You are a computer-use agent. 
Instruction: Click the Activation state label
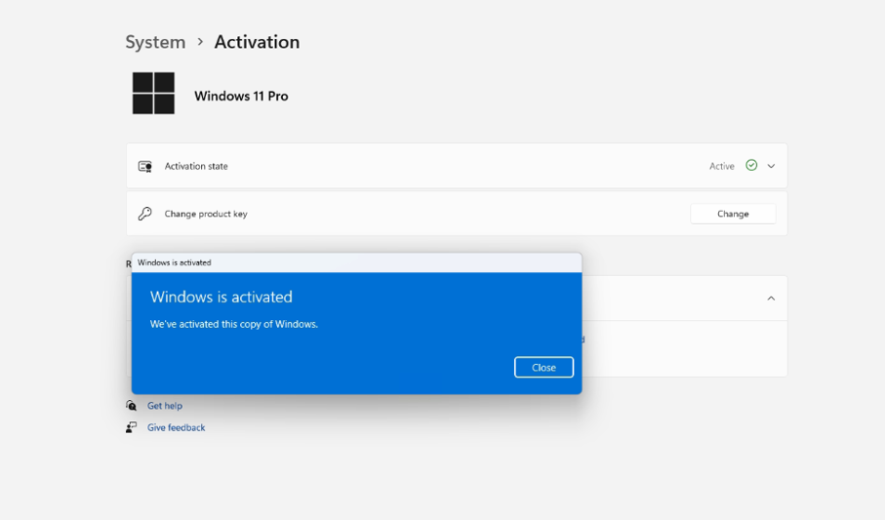[x=196, y=166]
